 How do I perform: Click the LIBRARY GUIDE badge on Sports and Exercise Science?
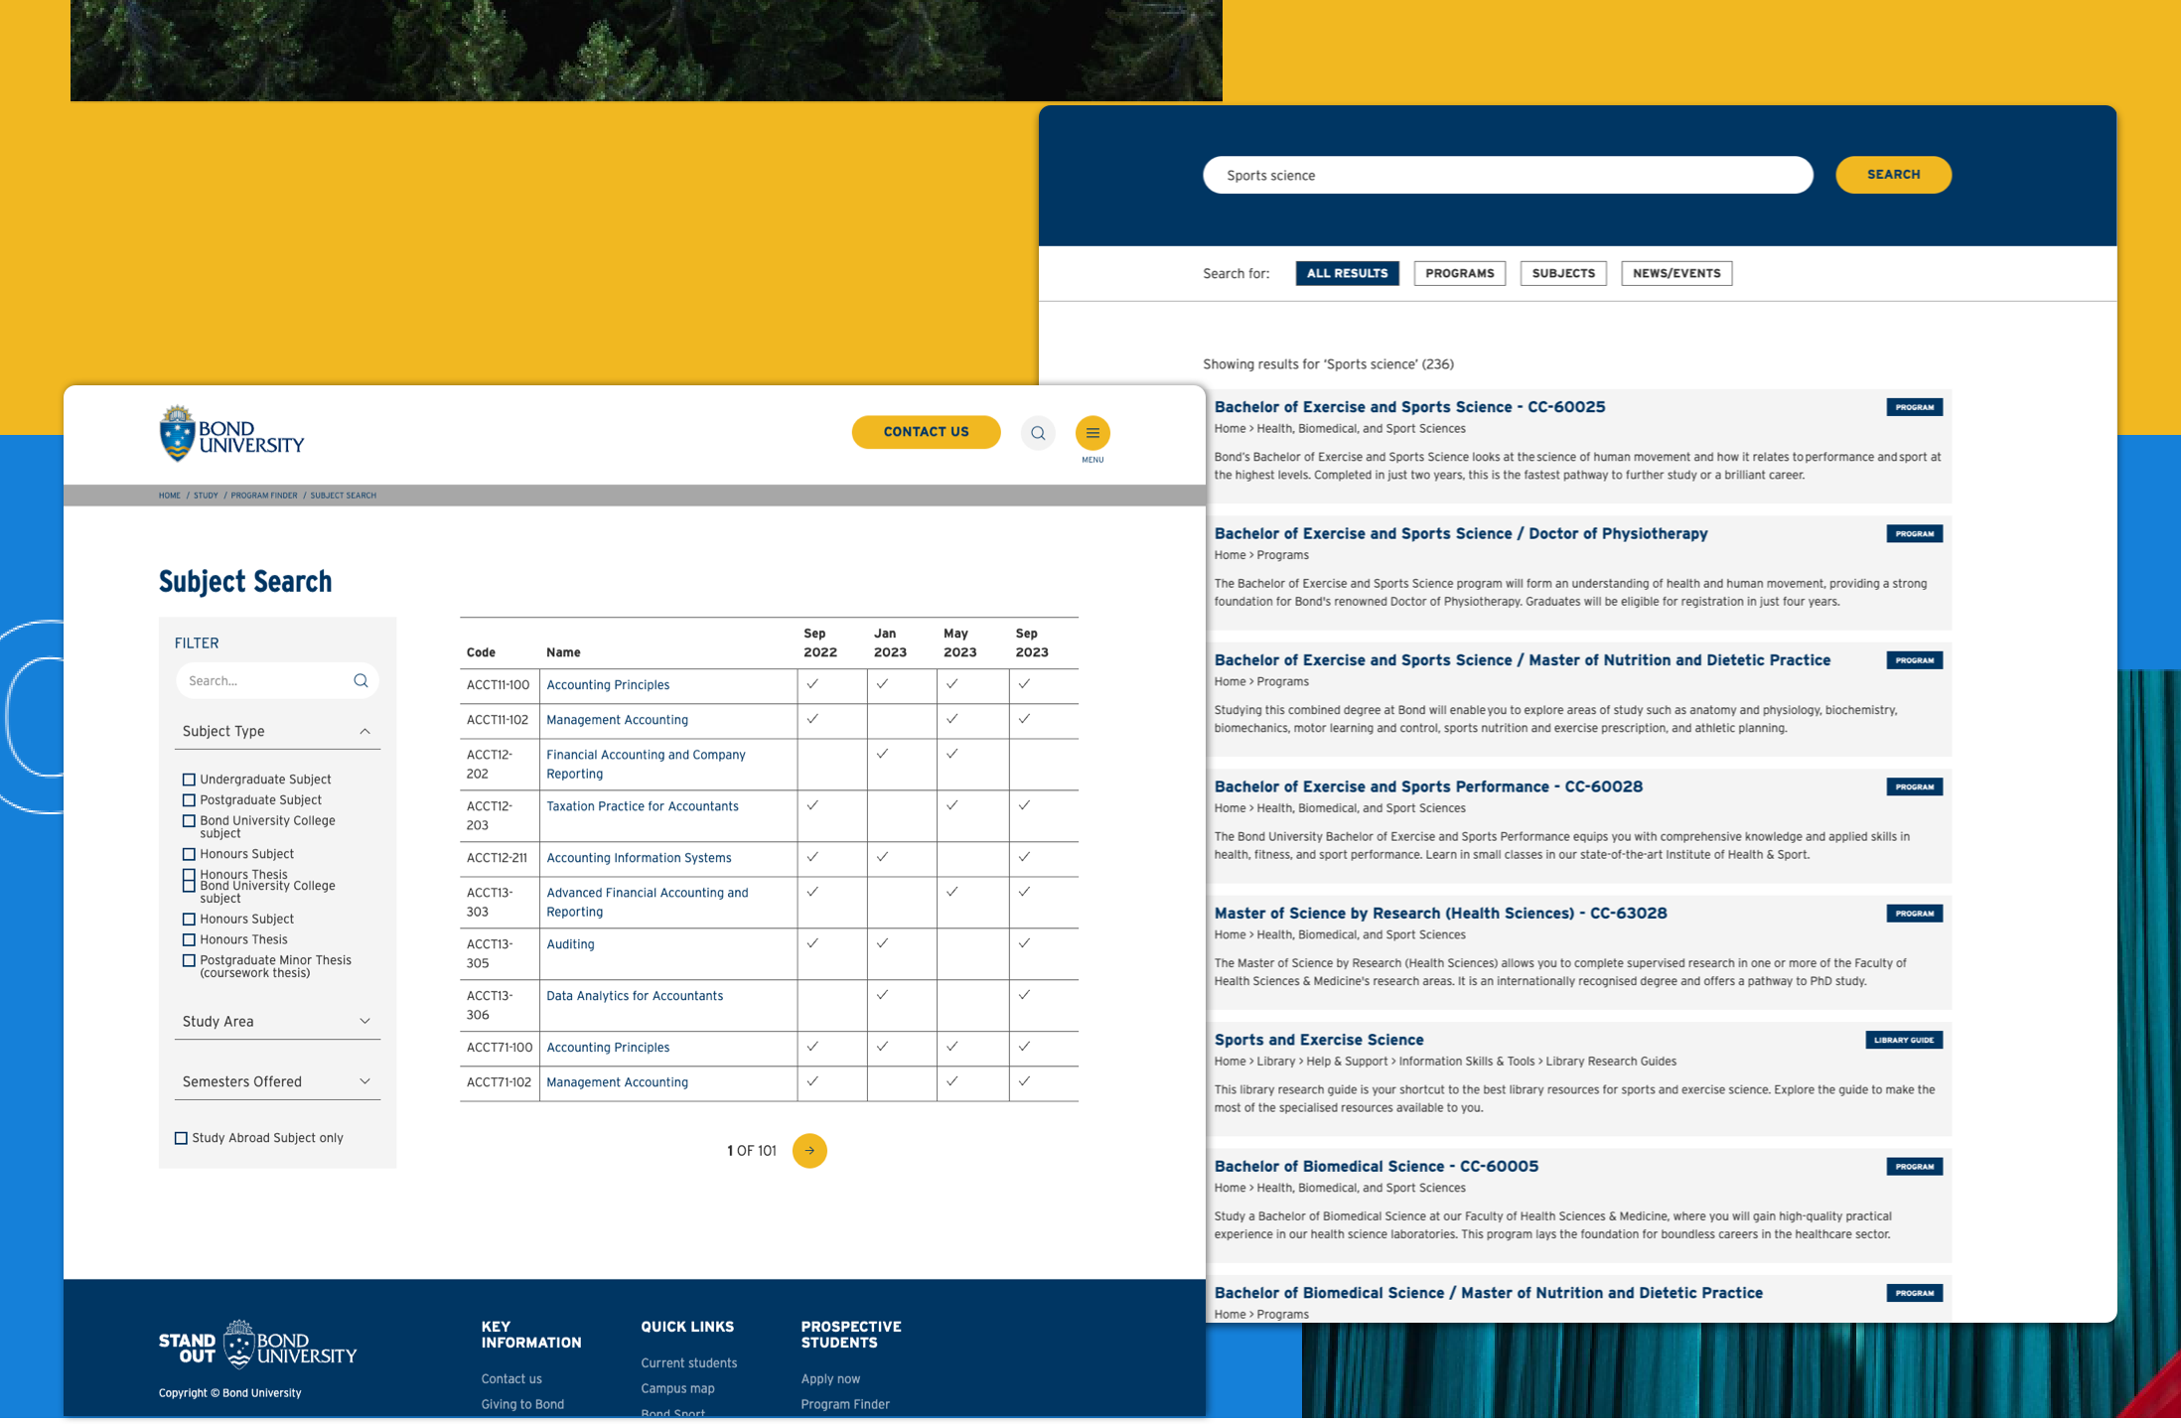point(1903,1040)
